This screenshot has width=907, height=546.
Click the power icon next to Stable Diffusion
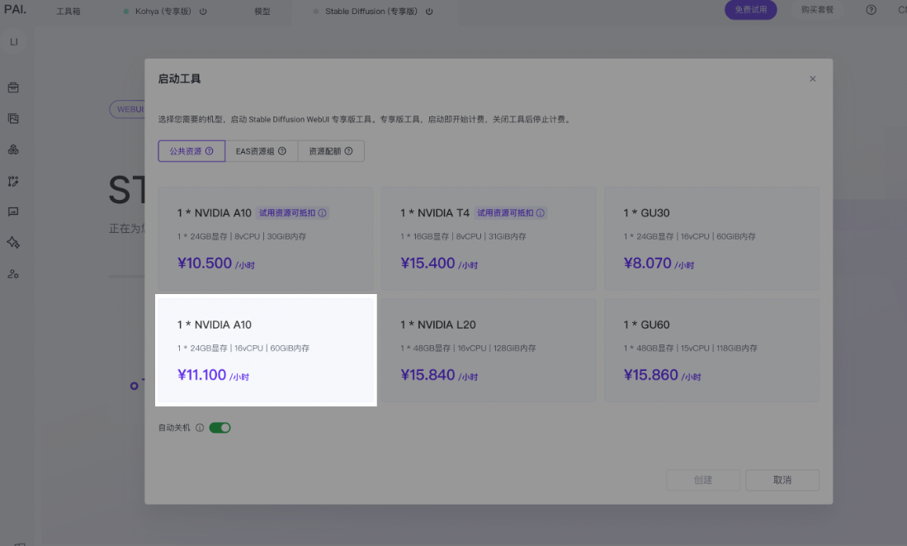click(x=429, y=11)
